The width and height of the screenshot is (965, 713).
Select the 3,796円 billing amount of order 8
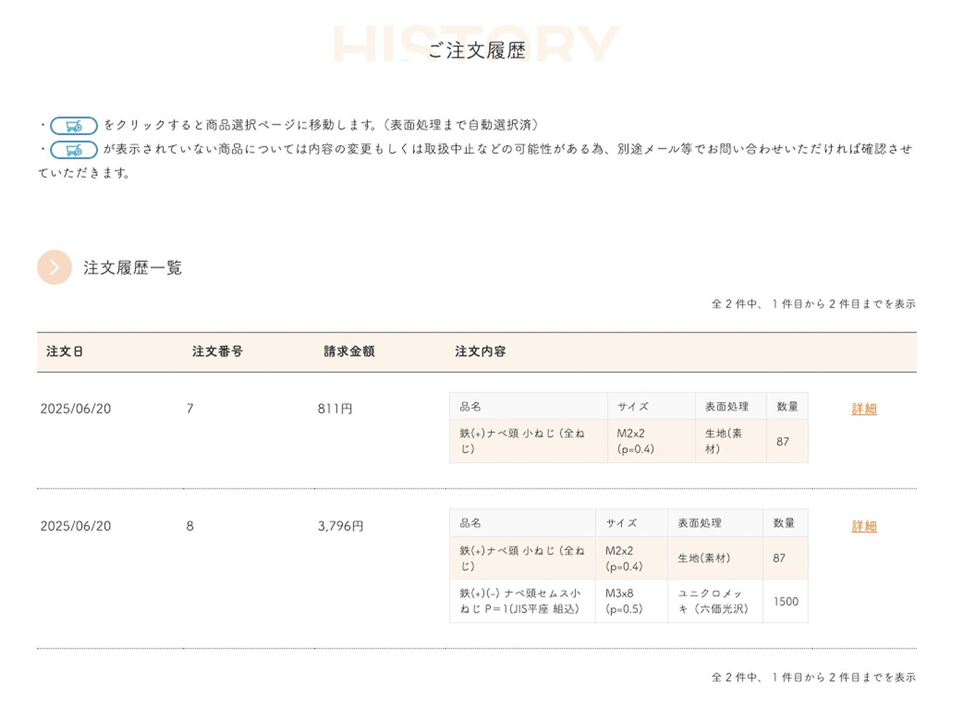tap(341, 526)
